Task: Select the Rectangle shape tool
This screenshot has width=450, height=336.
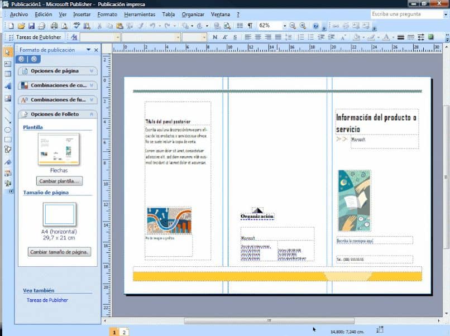Action: click(x=8, y=140)
